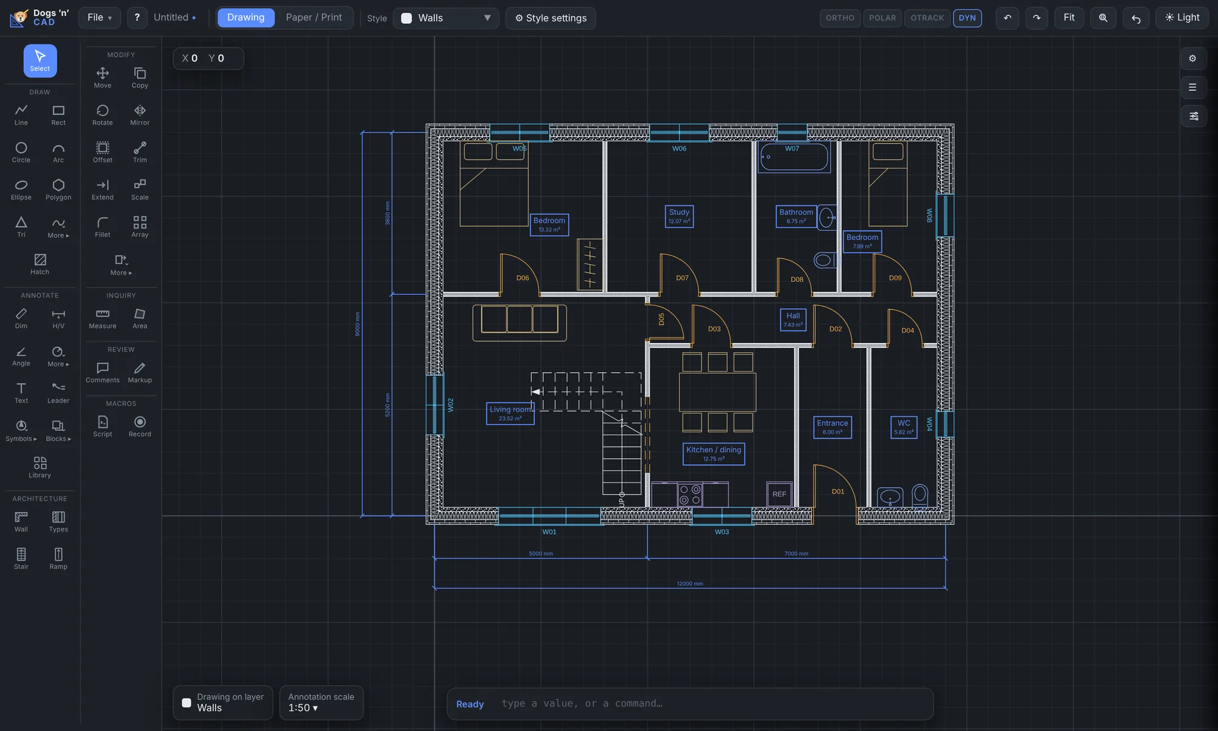Open the Stair architecture tool
This screenshot has width=1218, height=731.
[21, 559]
